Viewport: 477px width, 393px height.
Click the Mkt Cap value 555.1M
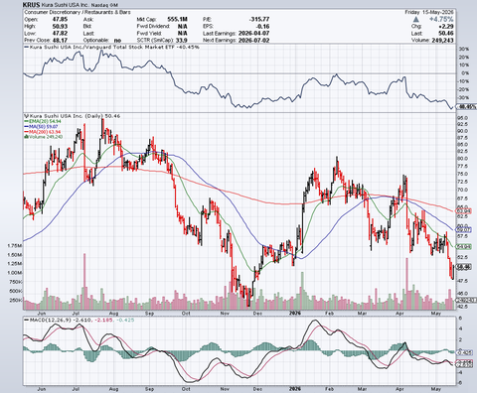point(177,19)
